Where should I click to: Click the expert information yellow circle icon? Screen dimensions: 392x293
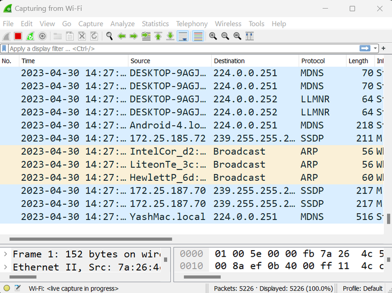[7, 288]
